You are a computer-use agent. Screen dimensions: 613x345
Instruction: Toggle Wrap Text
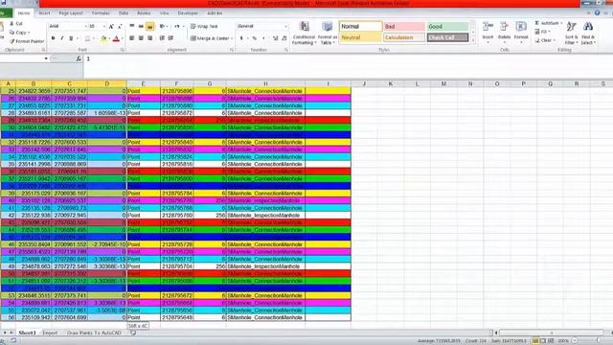point(204,26)
